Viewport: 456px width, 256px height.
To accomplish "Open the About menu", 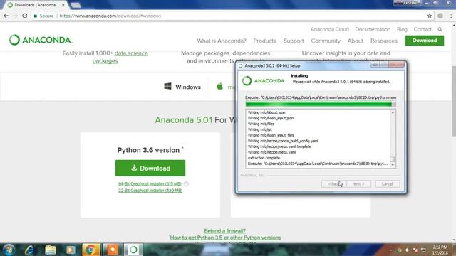I will [355, 41].
